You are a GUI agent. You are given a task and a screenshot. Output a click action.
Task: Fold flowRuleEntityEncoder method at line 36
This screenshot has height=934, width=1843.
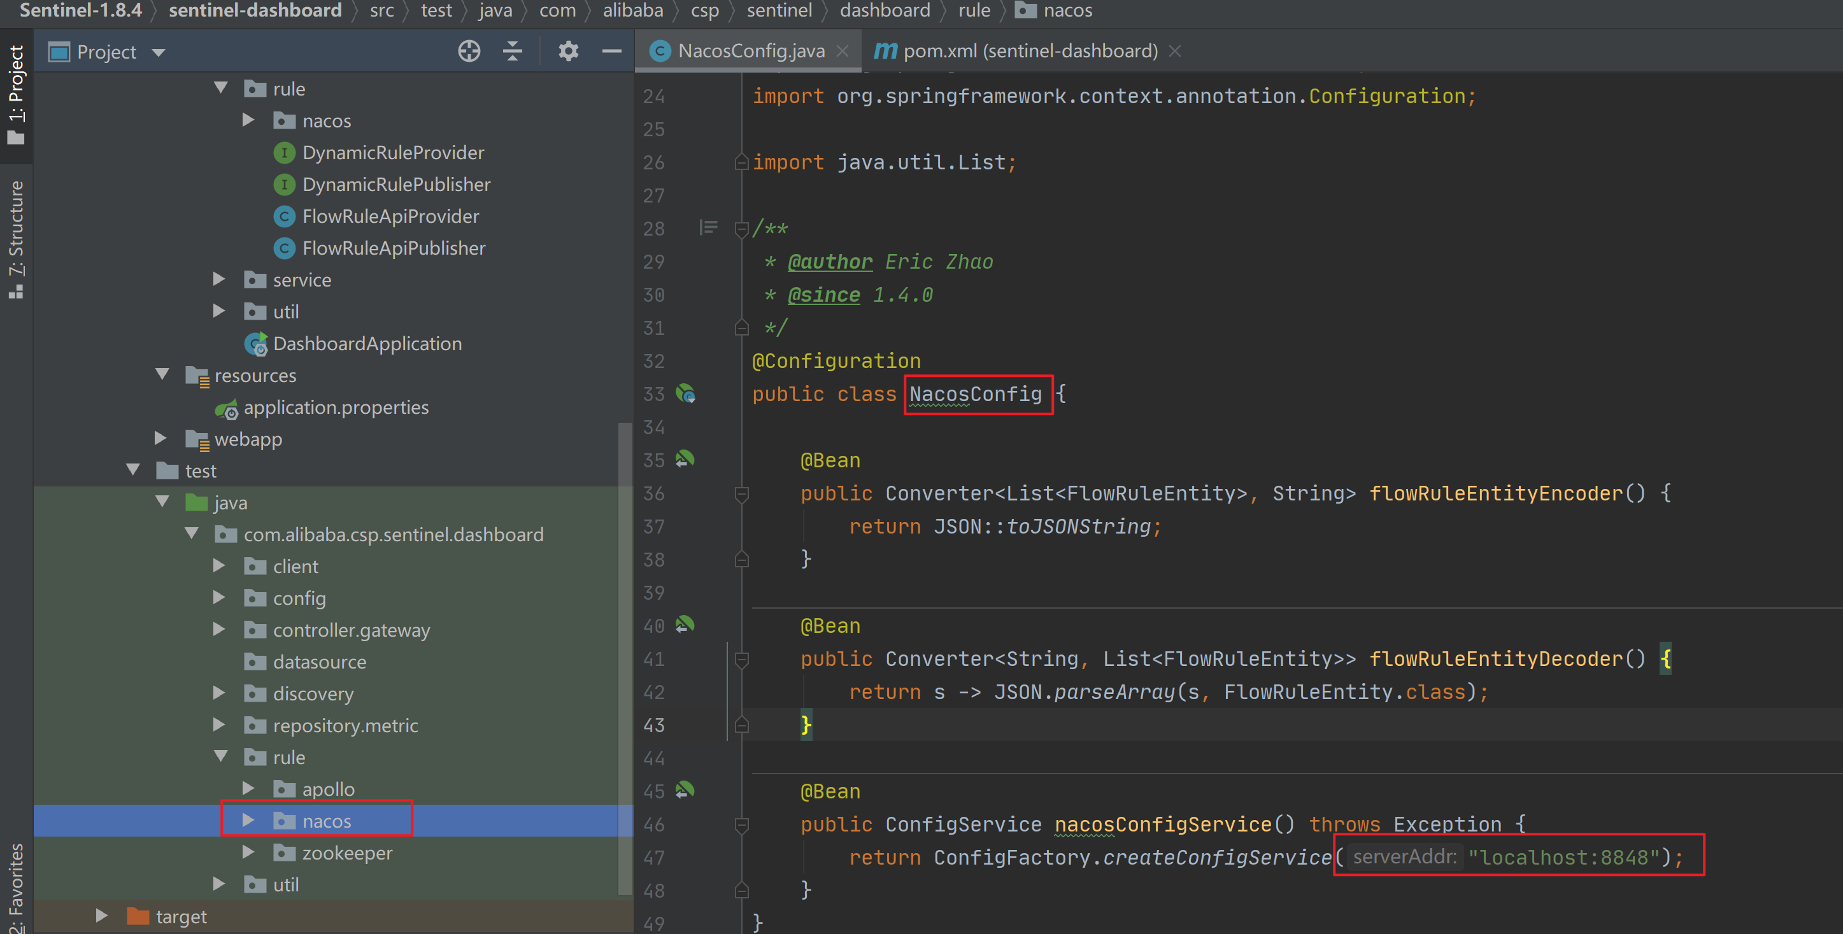tap(742, 493)
